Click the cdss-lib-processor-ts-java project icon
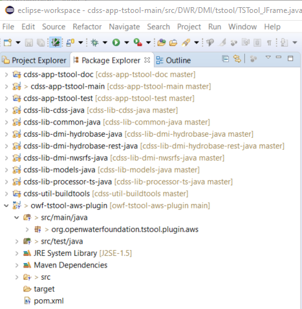The image size is (302, 309). (17, 181)
